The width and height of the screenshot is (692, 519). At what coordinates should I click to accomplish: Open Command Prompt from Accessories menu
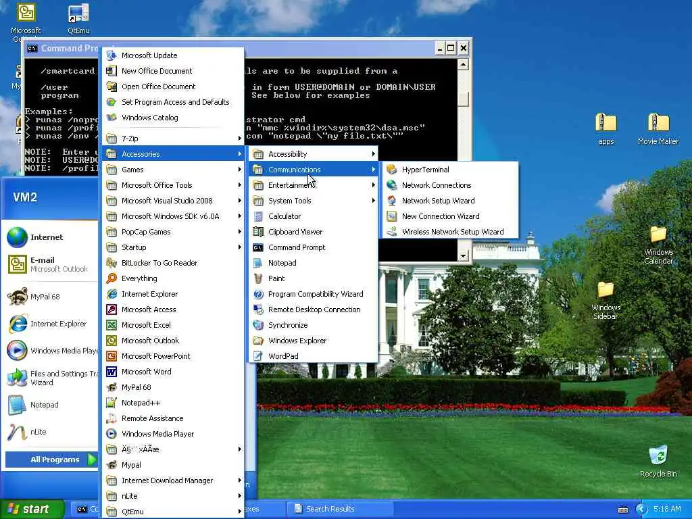314,247
